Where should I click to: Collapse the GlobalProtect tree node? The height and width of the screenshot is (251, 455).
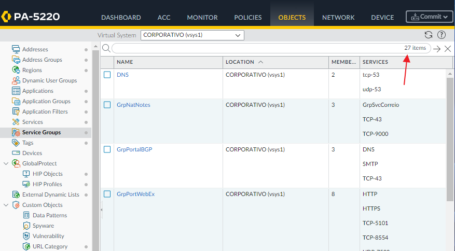pos(6,163)
